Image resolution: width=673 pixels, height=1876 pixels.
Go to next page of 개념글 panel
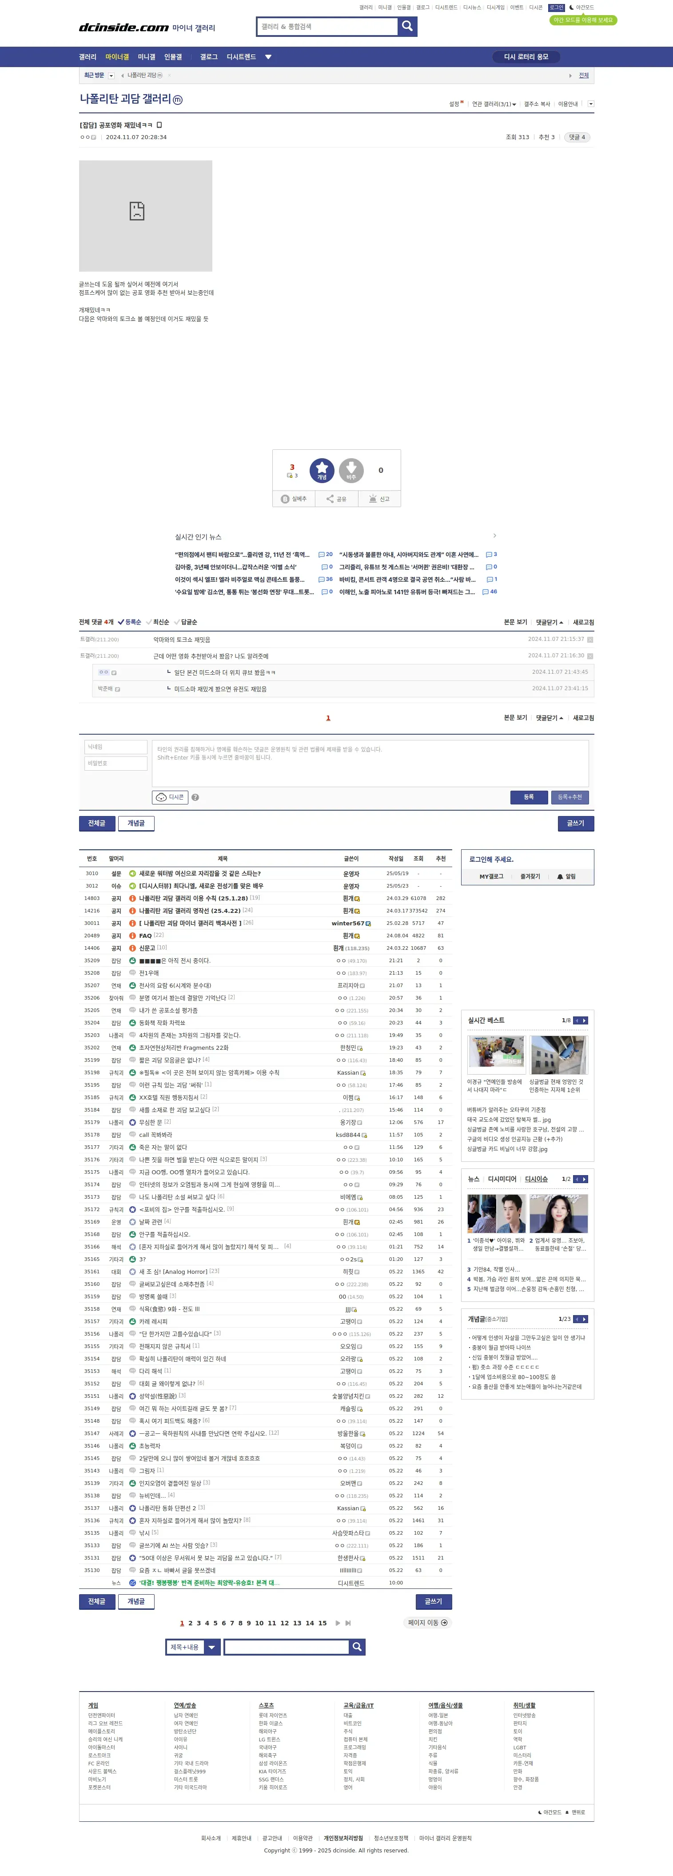[584, 1320]
